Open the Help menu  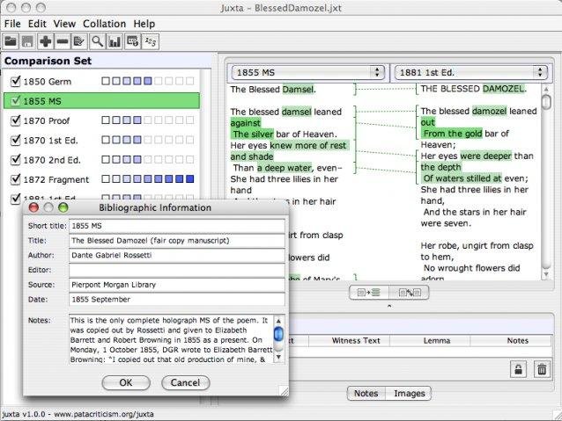coord(144,24)
